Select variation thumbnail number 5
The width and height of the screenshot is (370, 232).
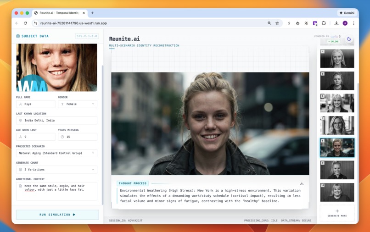coord(337,81)
